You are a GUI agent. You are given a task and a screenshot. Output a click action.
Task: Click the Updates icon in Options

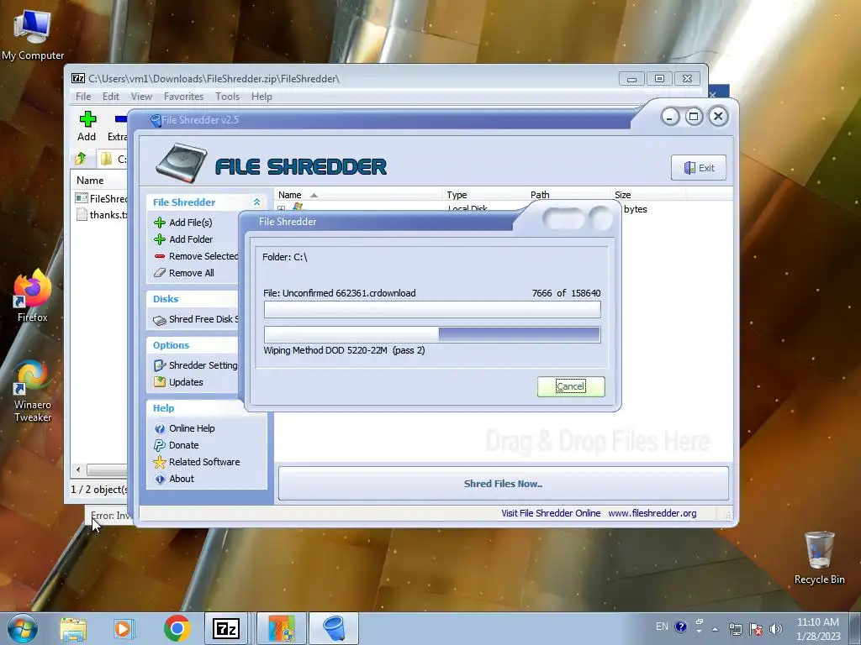click(x=160, y=382)
